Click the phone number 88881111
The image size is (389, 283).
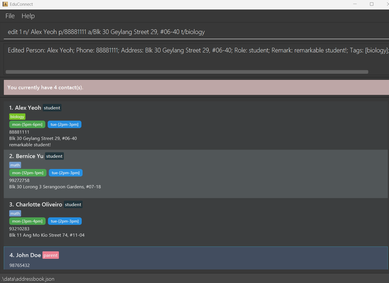pos(19,132)
